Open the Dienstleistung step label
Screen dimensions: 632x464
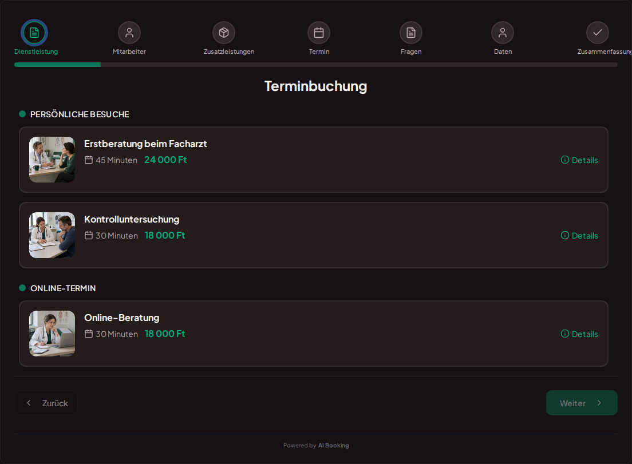[36, 51]
